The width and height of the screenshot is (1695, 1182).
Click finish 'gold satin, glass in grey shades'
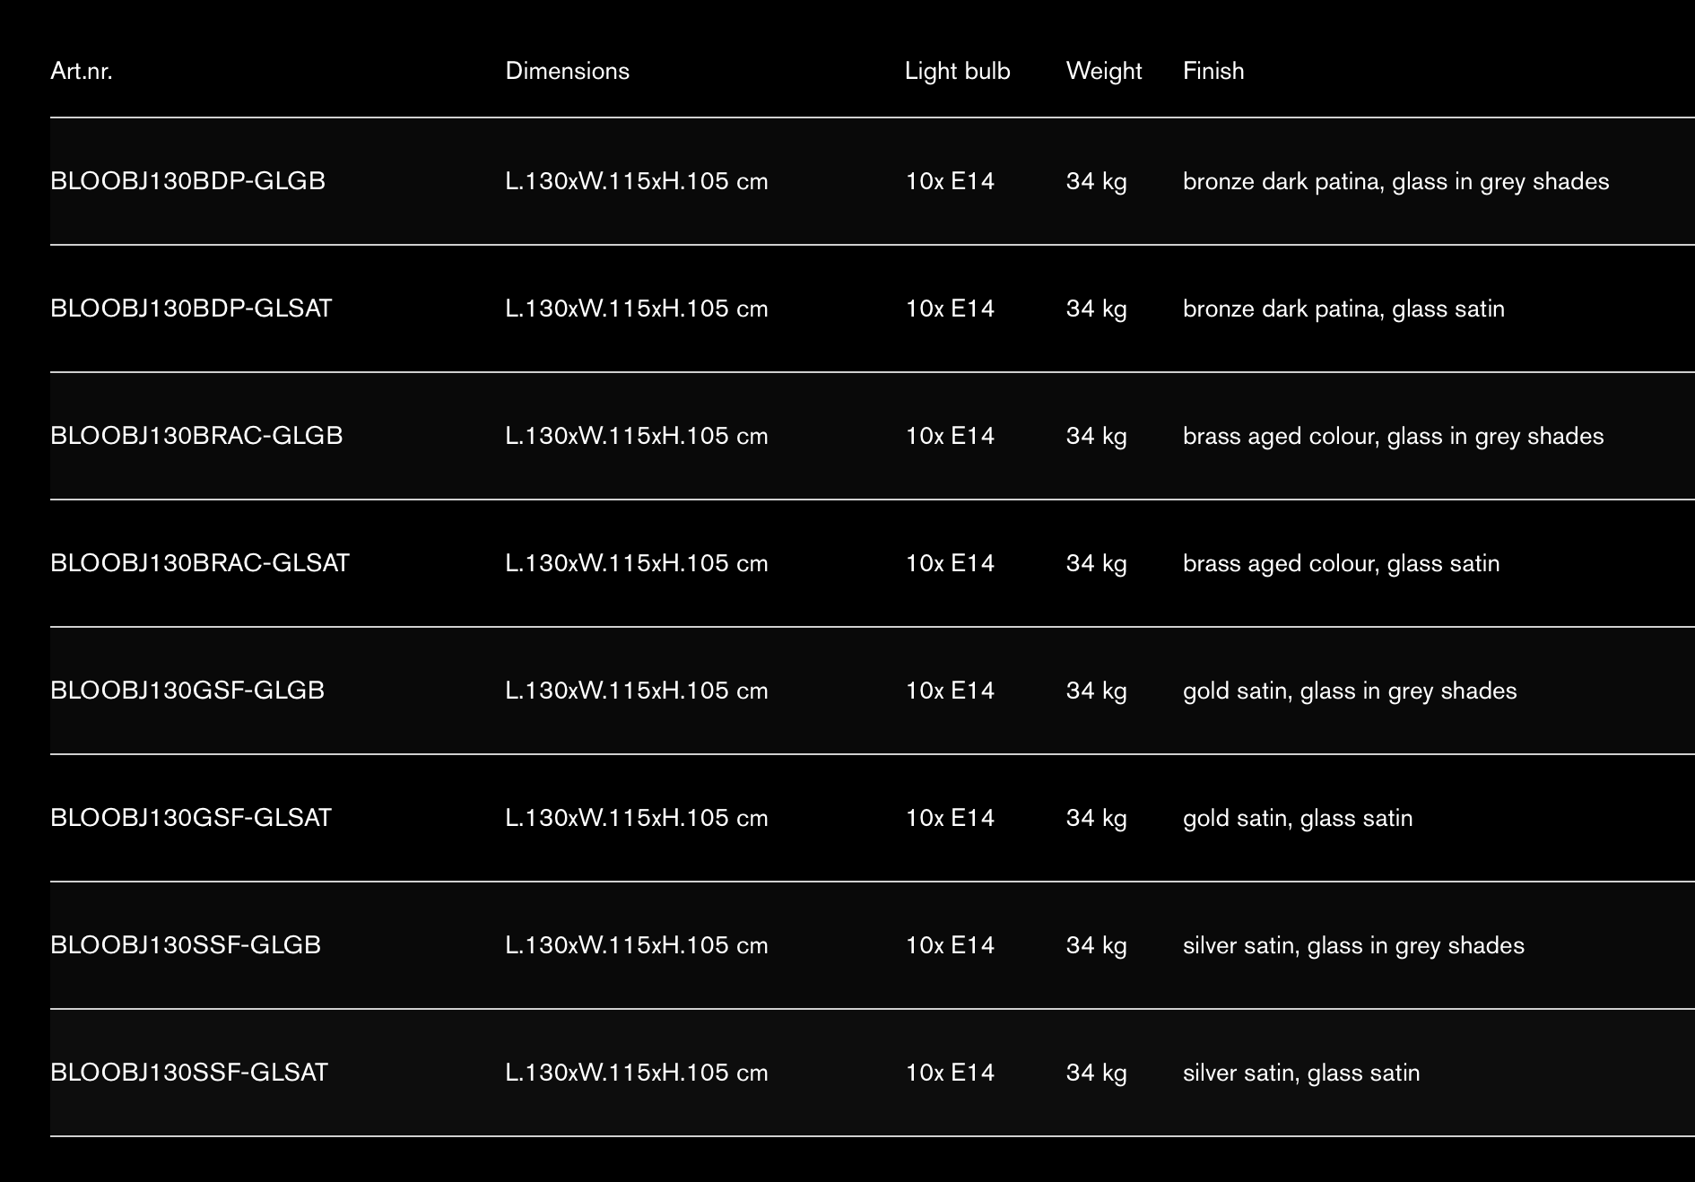coord(1350,691)
